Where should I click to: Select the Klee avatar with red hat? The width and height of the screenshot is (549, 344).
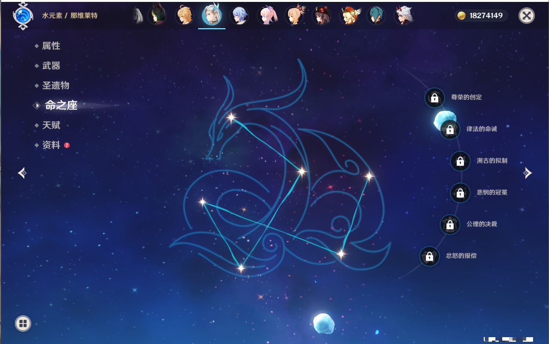[x=349, y=16]
